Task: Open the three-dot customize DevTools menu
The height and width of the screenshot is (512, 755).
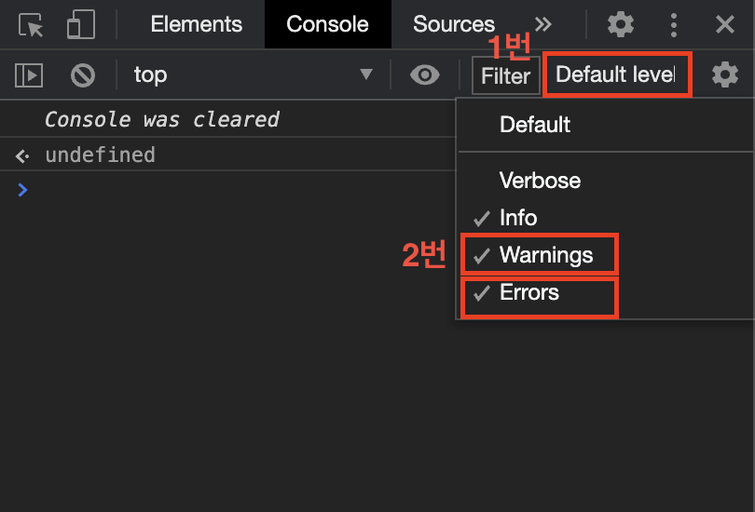Action: coord(674,25)
